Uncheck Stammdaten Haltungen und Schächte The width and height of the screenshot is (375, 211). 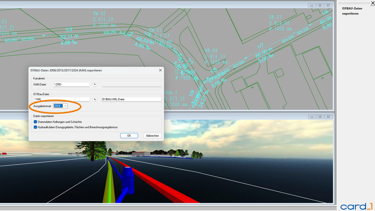(x=35, y=122)
